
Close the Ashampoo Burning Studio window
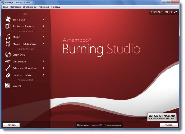pos(175,2)
